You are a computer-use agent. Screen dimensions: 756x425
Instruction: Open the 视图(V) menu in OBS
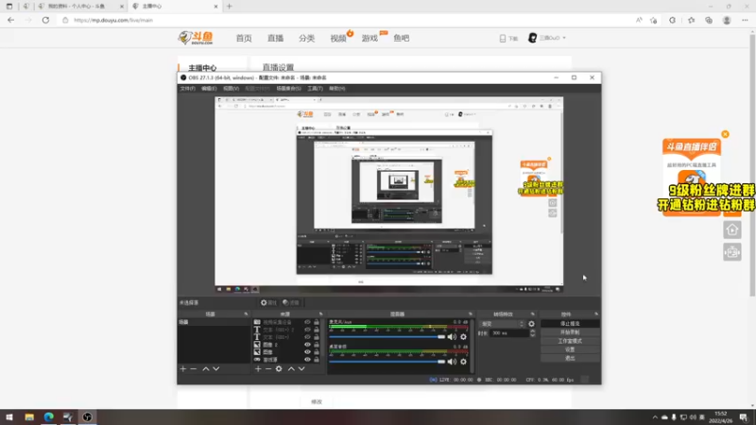tap(231, 89)
